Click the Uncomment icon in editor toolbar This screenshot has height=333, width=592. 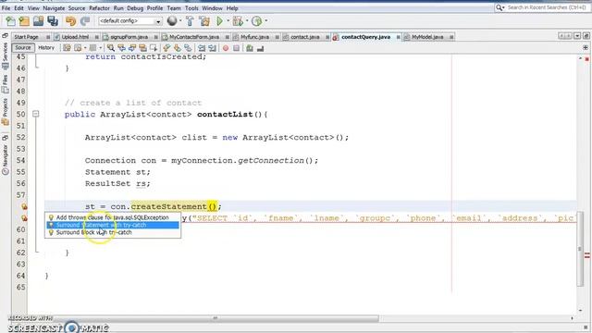(260, 48)
